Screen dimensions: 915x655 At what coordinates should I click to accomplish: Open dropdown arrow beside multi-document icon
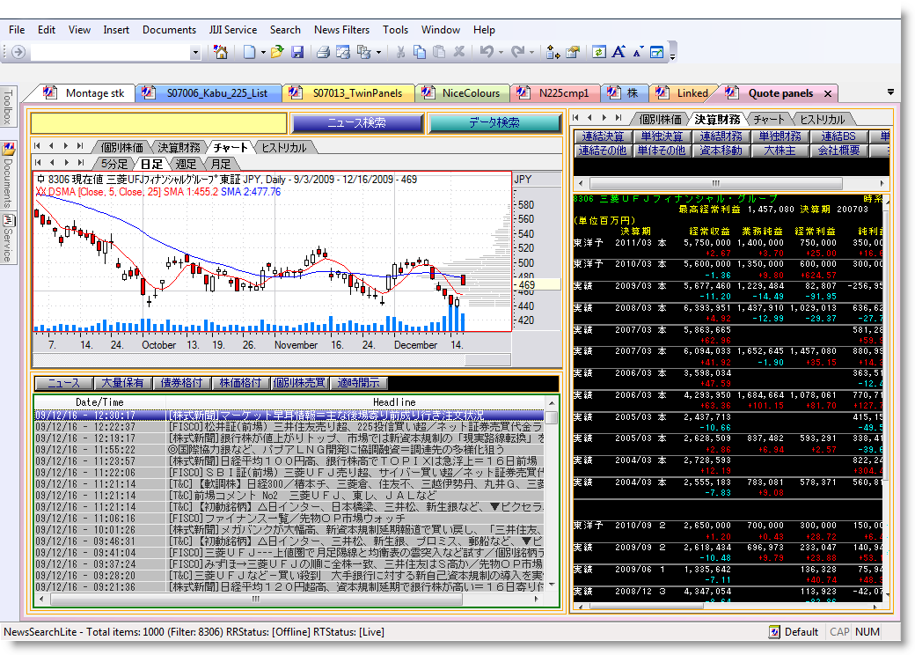pos(378,53)
